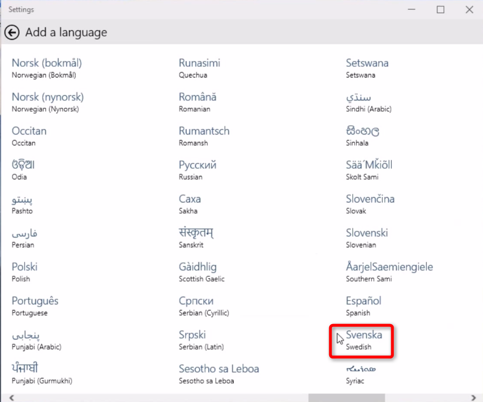Click the 'Add a language' page title
483x402 pixels.
(x=66, y=32)
